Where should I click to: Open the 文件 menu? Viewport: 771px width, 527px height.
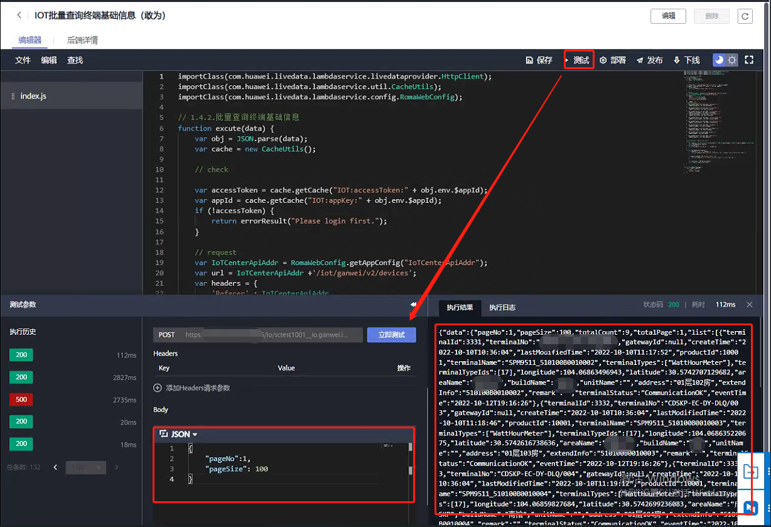click(x=23, y=60)
